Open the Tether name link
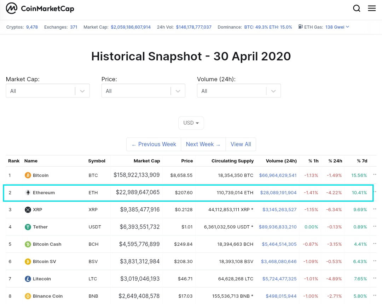The height and width of the screenshot is (304, 382). coord(40,227)
